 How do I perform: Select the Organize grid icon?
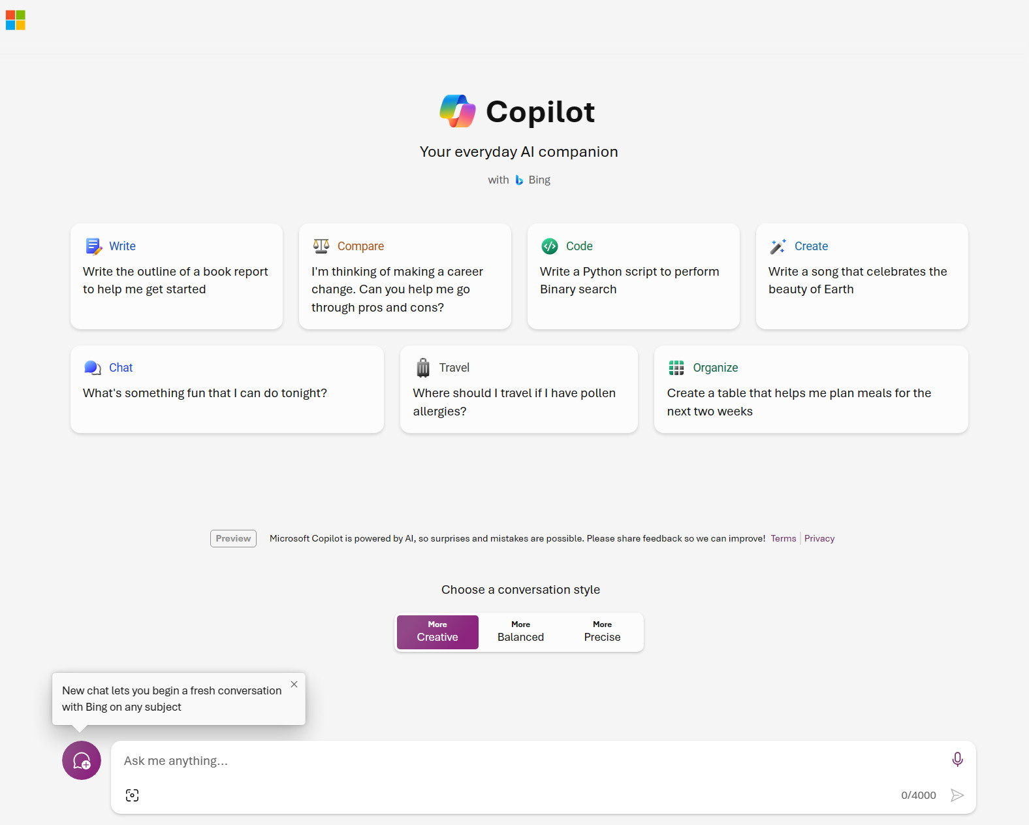click(676, 367)
